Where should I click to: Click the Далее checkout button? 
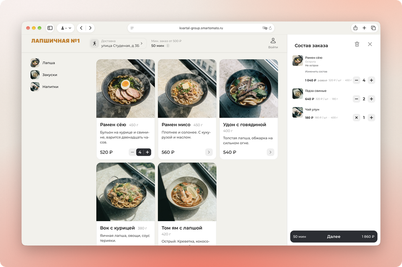(x=334, y=236)
